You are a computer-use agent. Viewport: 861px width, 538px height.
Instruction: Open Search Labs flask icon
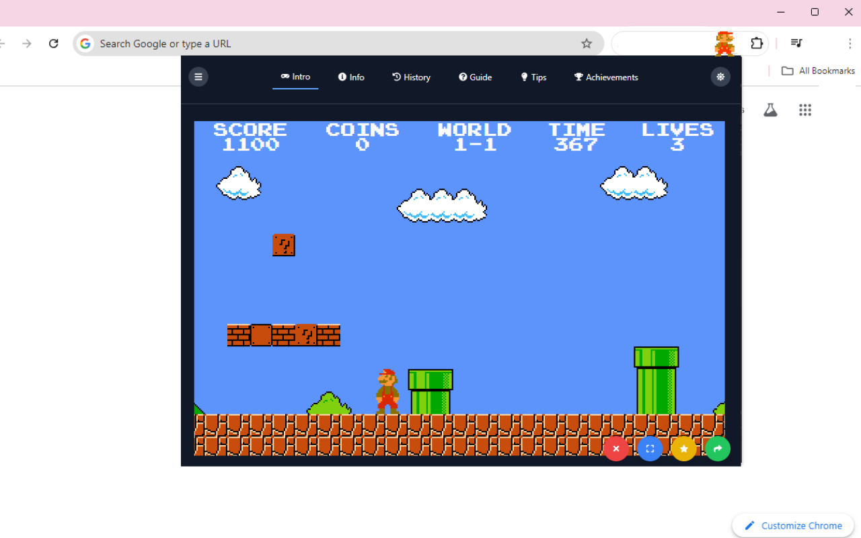tap(770, 110)
